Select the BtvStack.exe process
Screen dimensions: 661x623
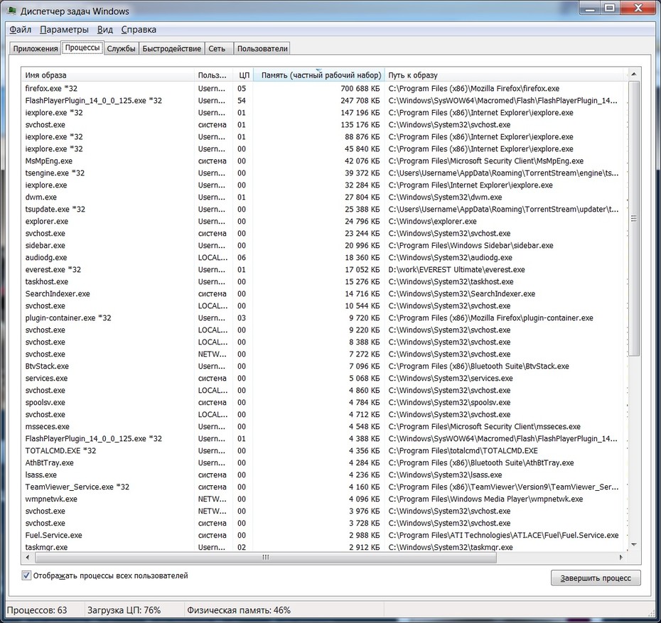[x=324, y=366]
